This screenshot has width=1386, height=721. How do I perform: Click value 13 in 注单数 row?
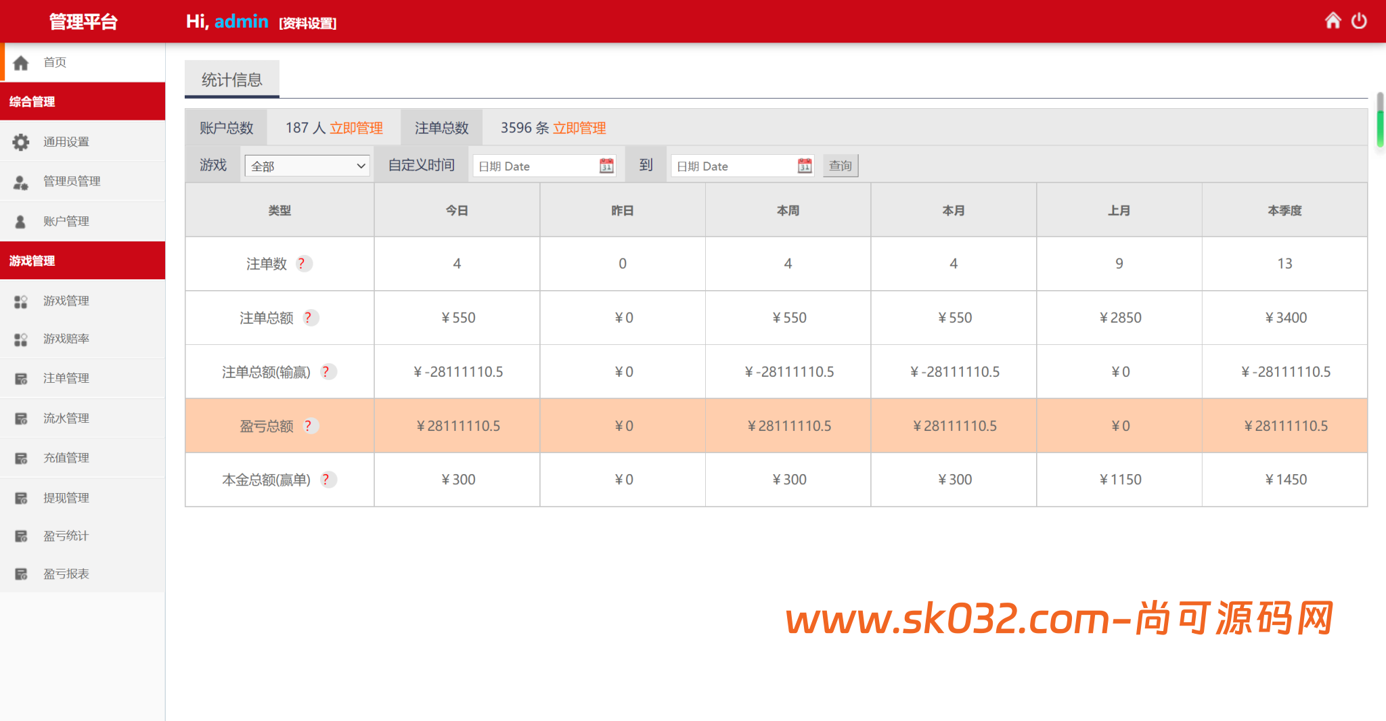(1284, 264)
